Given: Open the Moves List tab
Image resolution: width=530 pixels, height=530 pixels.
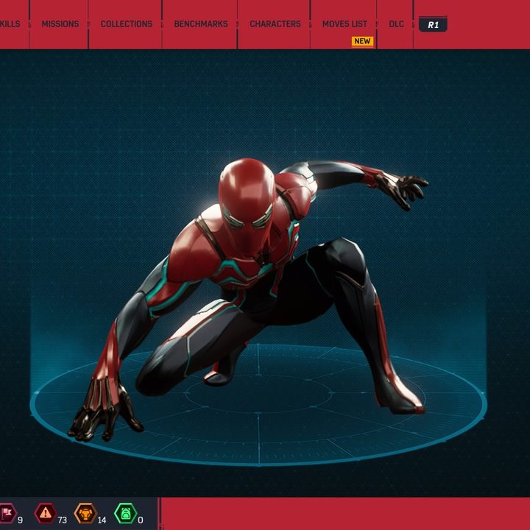Looking at the screenshot, I should tap(344, 24).
